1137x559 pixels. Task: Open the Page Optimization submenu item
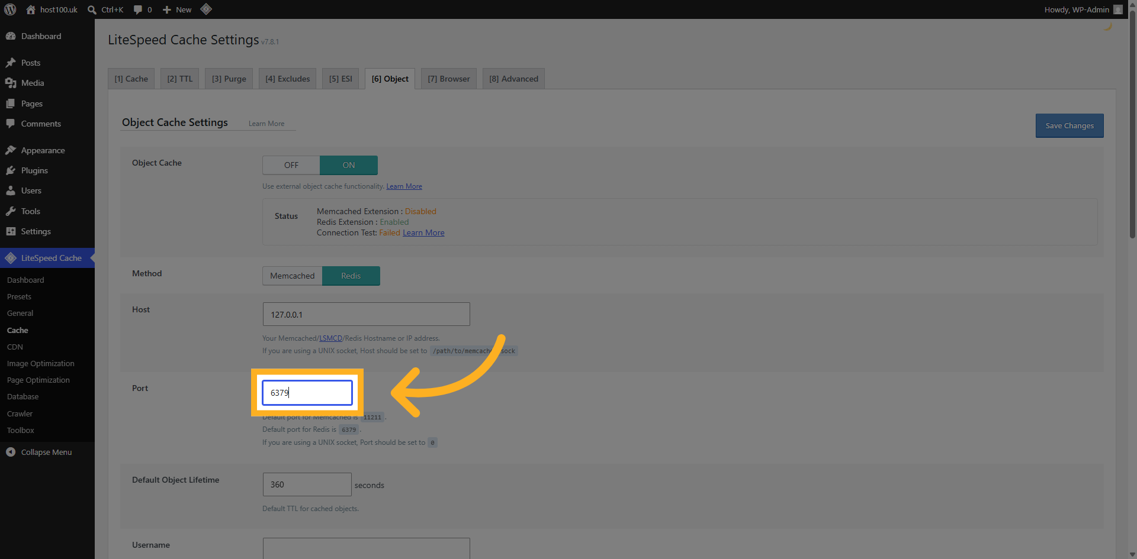tap(38, 380)
